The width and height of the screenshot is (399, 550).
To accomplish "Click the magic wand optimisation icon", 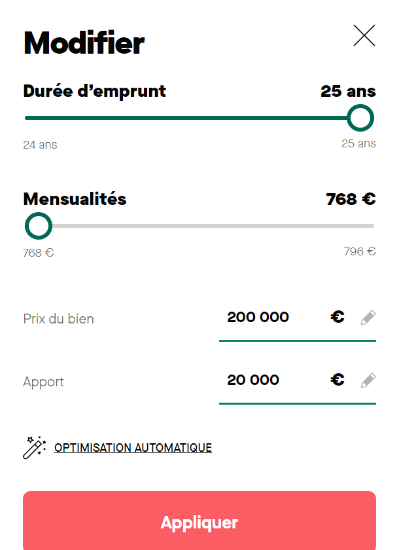I will [x=34, y=447].
